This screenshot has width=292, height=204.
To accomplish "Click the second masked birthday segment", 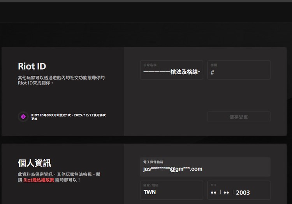I will 226,192.
